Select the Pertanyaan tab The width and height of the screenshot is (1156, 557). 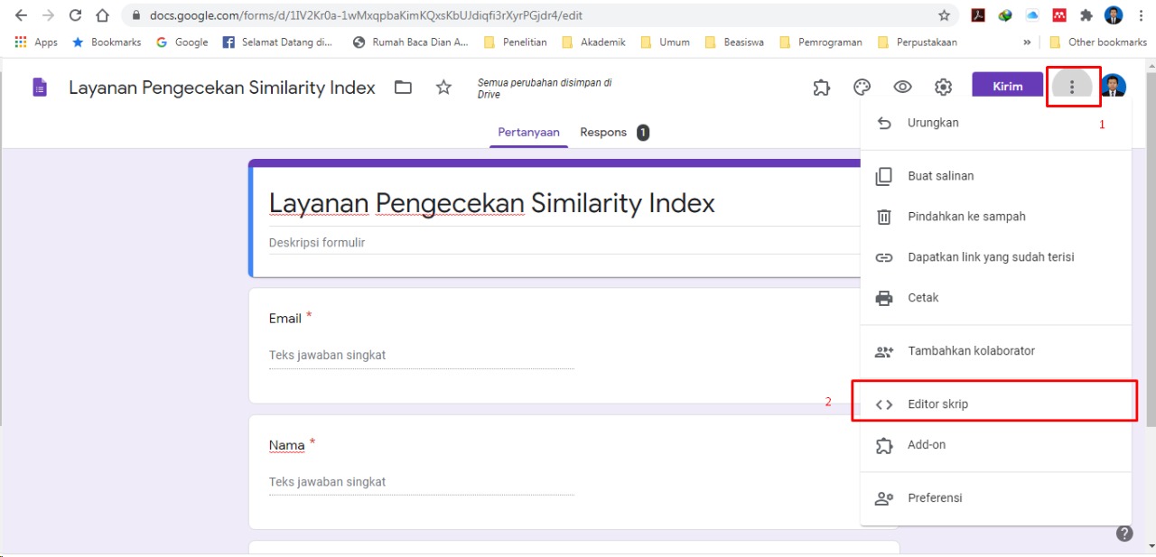(x=528, y=133)
